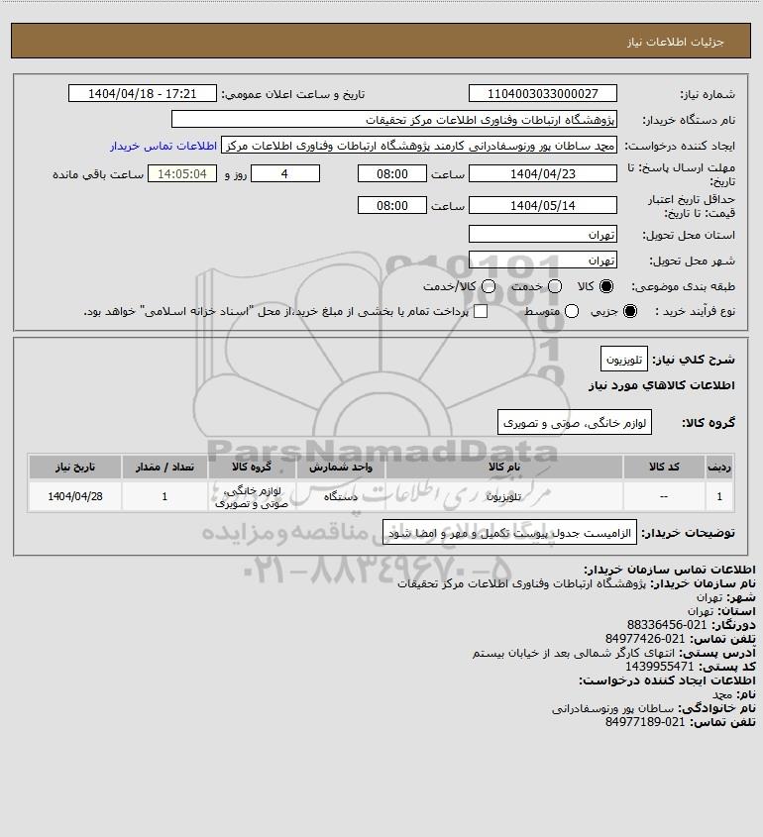763x837 pixels.
Task: Click the تعداد / مقدار column header
Action: pyautogui.click(x=164, y=468)
